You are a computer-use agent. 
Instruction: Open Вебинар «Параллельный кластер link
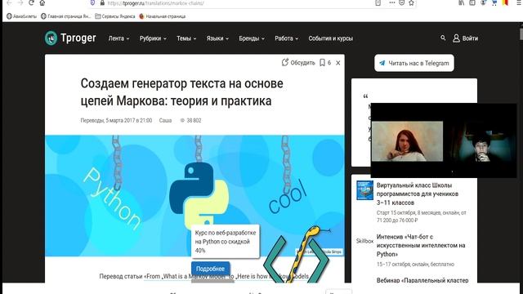pos(422,280)
